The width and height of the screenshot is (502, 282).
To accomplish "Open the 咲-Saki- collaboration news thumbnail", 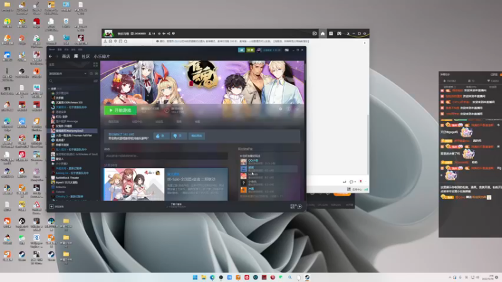I will tap(134, 184).
